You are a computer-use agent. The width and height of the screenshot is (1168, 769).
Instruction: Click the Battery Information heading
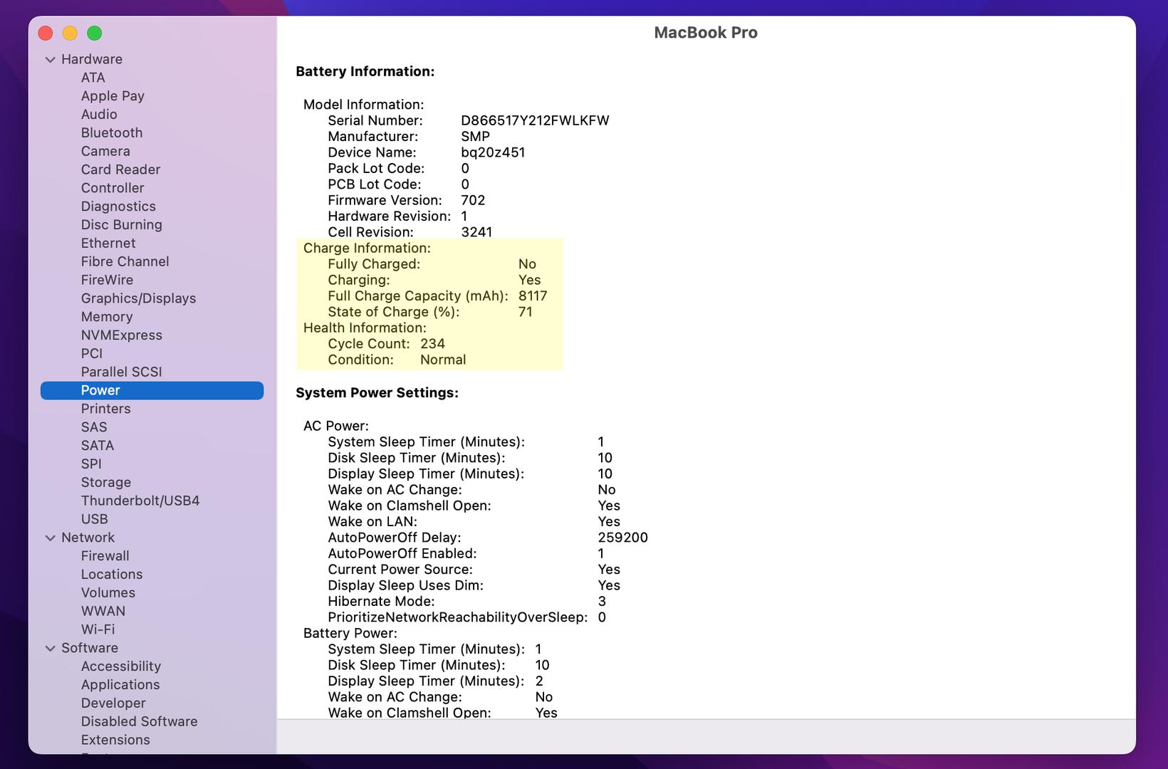(365, 72)
